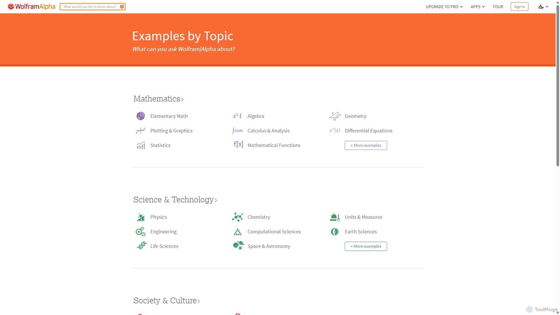Click the Sign in button
Viewport: 560px width, 315px height.
[519, 7]
